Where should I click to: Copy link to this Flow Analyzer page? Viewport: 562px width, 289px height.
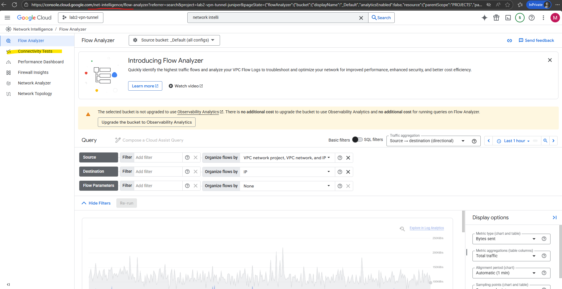click(x=510, y=41)
